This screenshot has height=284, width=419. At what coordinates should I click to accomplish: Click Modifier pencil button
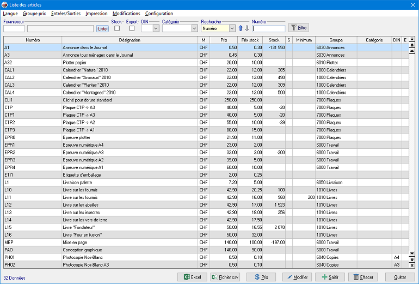(297, 277)
